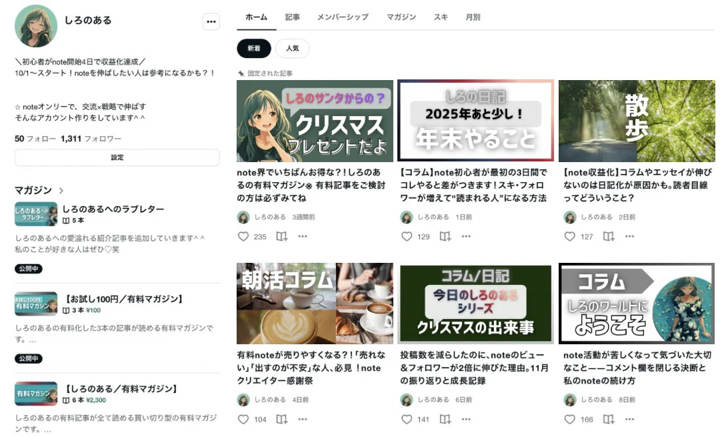Viewport: 720px width, 437px height.
Task: Open the 年末やること article thumbnail
Action: [476, 121]
